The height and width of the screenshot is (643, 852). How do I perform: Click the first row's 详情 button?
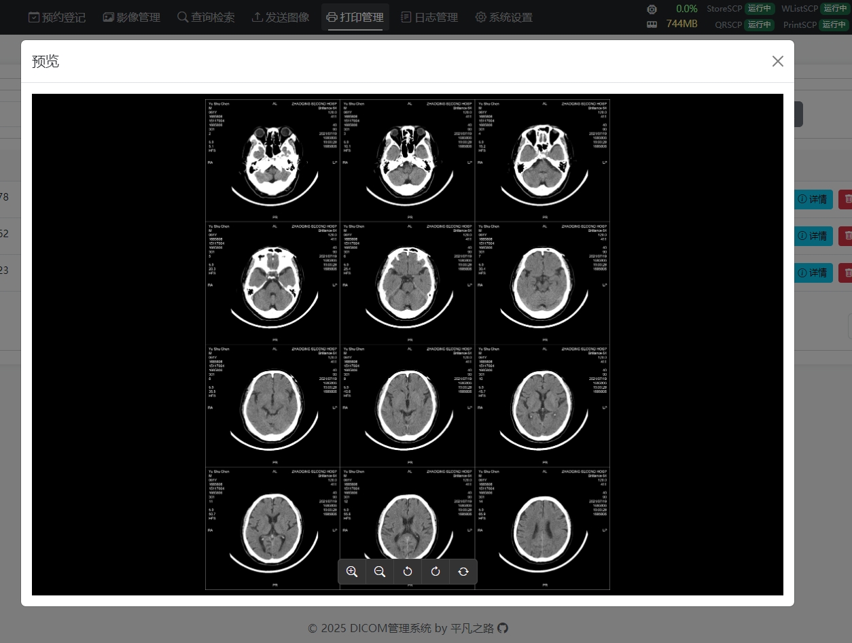[813, 199]
